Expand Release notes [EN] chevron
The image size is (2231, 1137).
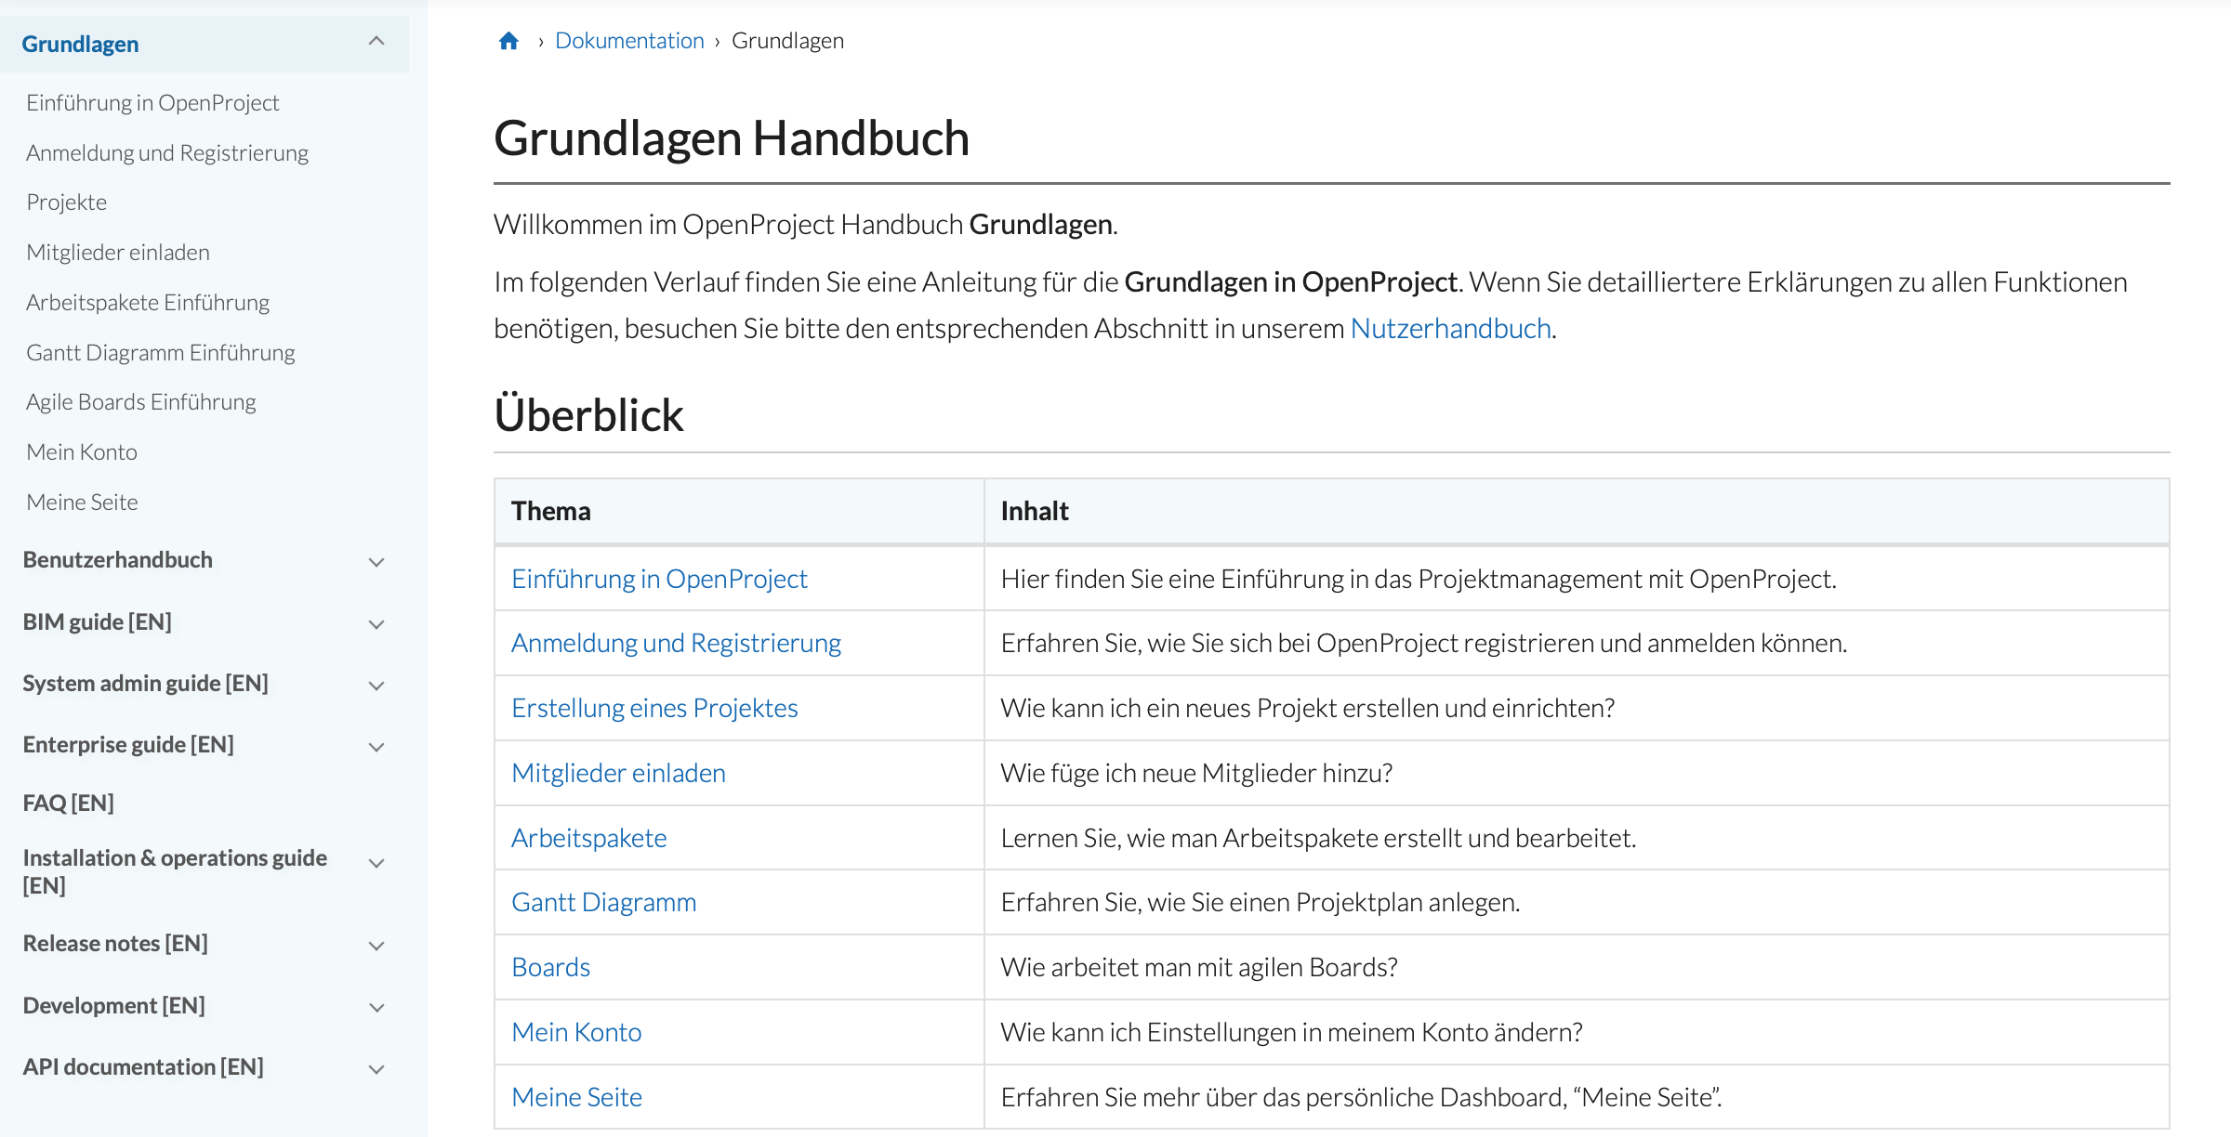(x=376, y=946)
